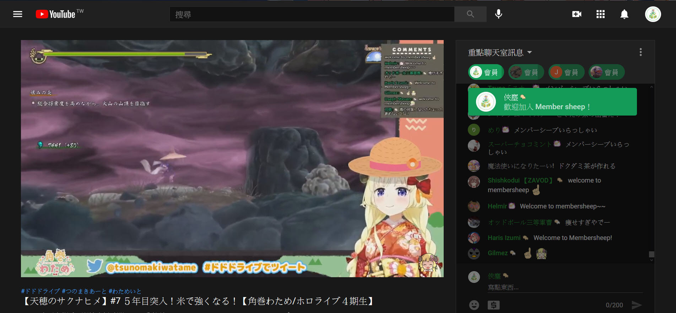
Task: Click the pinned 俠塵 avatar in green banner
Action: 486,102
